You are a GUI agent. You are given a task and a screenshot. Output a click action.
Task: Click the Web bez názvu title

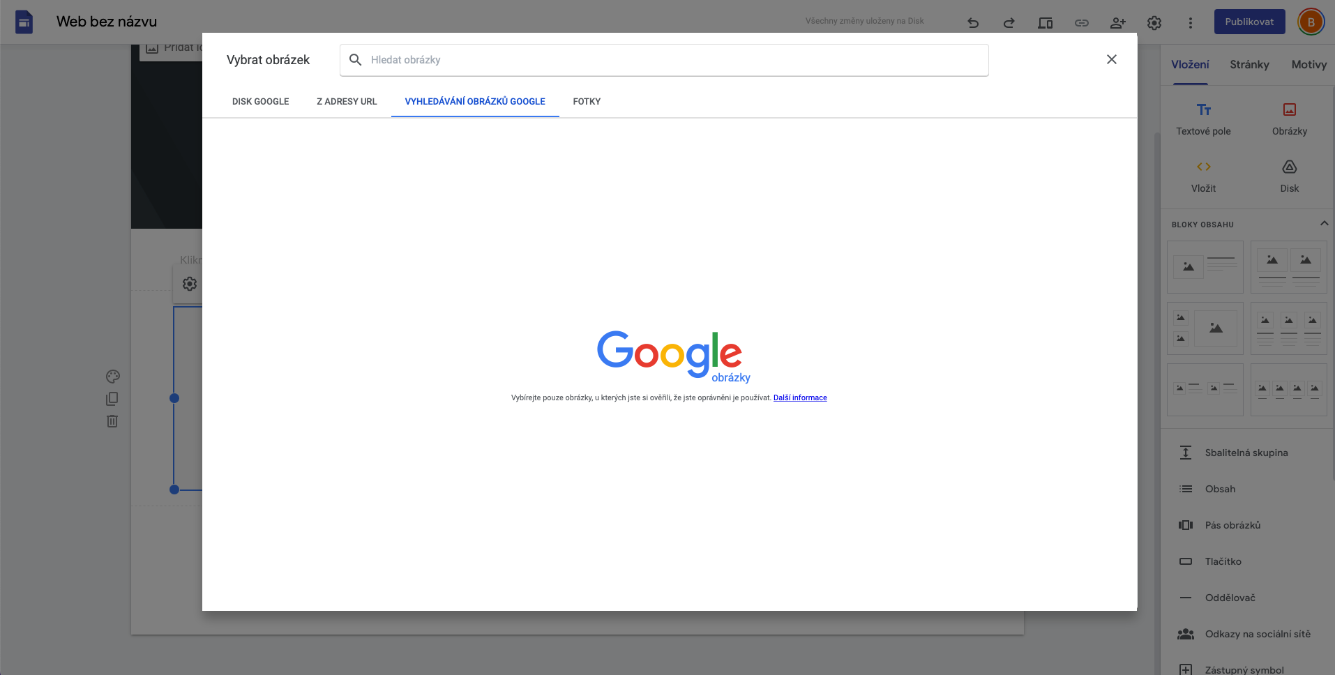[x=107, y=22]
